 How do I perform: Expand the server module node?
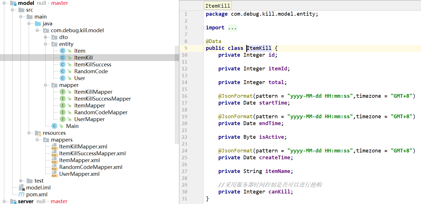(x=4, y=201)
